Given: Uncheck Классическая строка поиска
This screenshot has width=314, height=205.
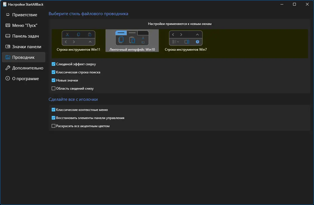Looking at the screenshot, I should [53, 72].
